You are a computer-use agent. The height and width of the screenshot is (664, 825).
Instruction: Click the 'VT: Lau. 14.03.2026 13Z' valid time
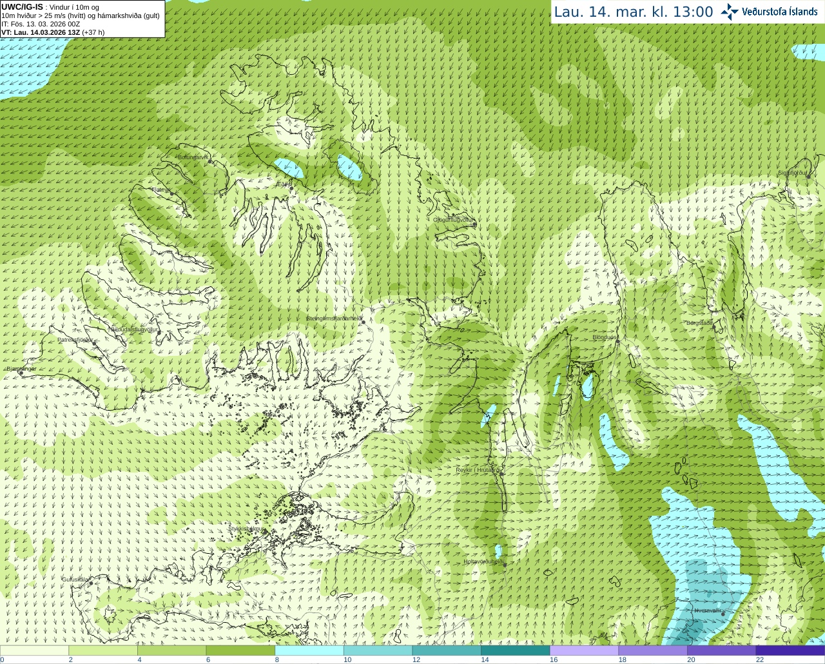[41, 32]
